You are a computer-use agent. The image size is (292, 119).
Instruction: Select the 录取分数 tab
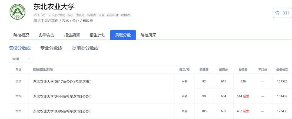[123, 35]
